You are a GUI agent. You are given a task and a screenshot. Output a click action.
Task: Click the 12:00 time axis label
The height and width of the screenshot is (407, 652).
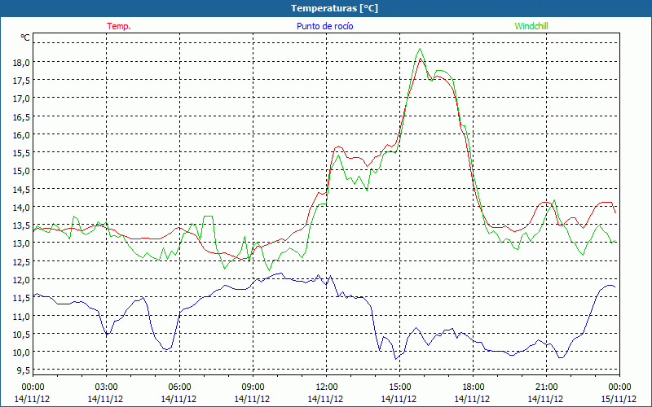click(327, 387)
